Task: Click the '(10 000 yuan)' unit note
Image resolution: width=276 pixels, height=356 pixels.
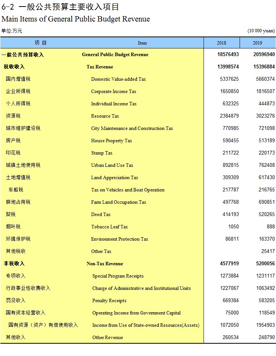Action: pos(261,31)
